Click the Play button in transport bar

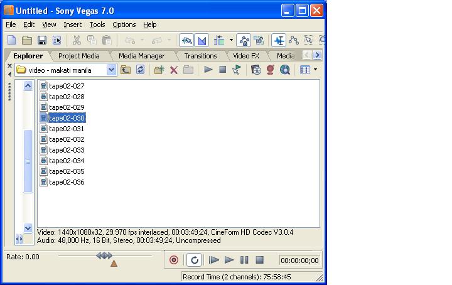[x=229, y=260]
